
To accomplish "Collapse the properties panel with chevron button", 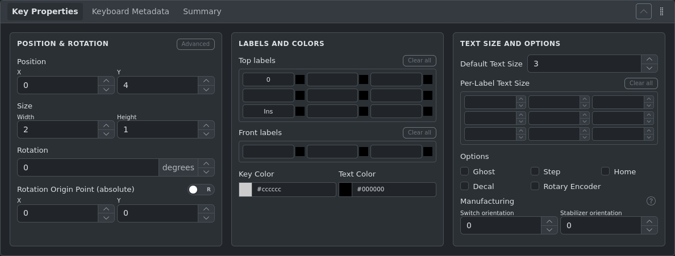I will pyautogui.click(x=643, y=11).
